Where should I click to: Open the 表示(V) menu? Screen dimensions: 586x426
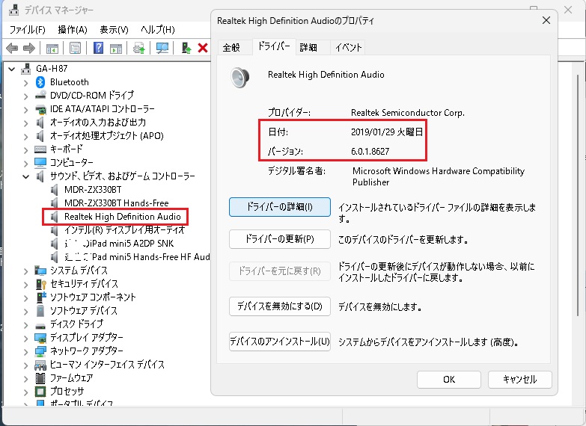point(114,30)
